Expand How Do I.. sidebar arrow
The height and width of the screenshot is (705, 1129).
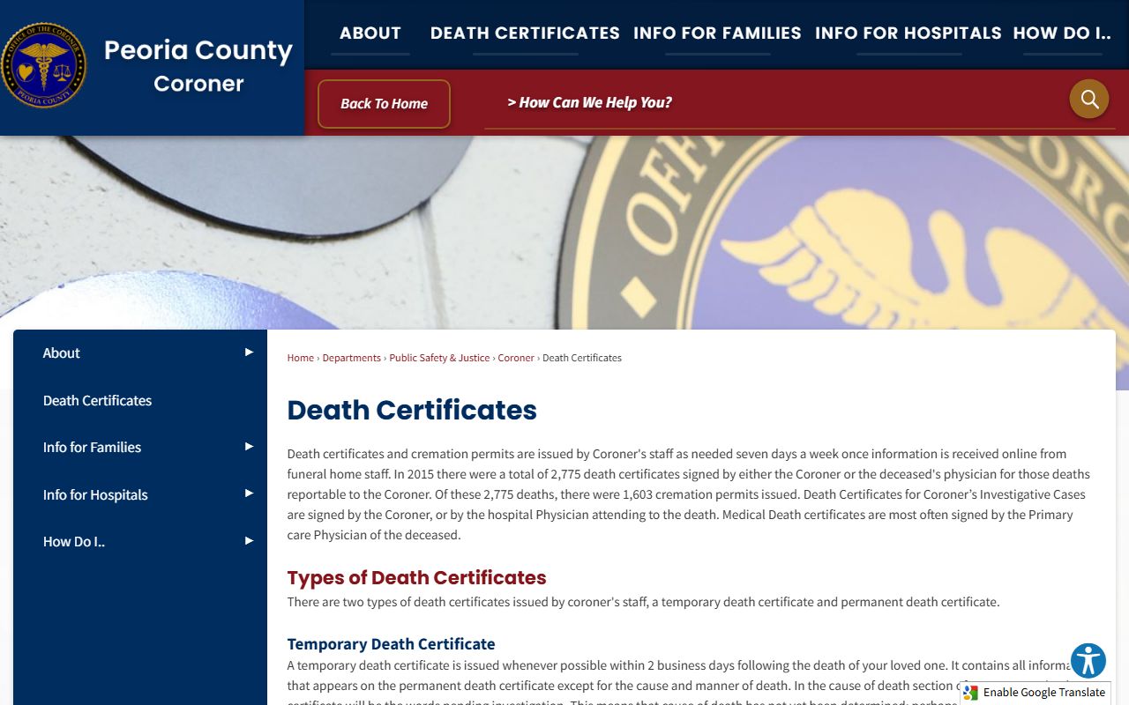click(x=249, y=541)
